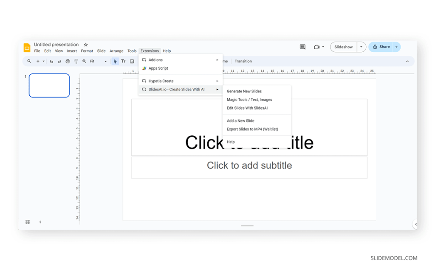Viewport: 435px width, 269px height.
Task: Start a Meet call via the camera icon
Action: click(316, 47)
